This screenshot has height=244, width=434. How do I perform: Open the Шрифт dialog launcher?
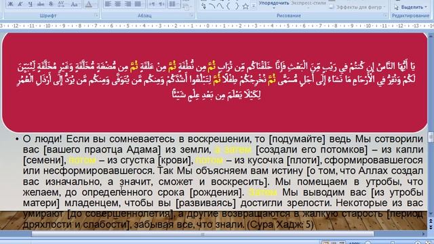pyautogui.click(x=96, y=16)
